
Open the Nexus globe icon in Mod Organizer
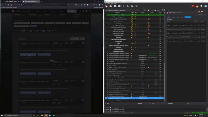(115, 6)
